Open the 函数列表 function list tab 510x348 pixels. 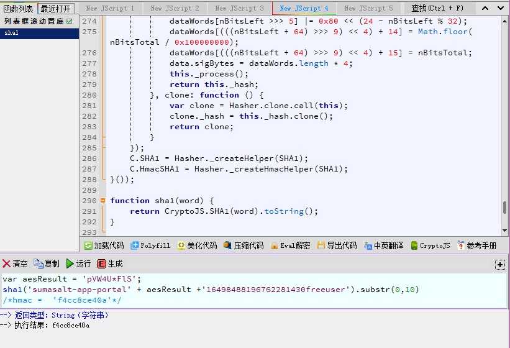[x=19, y=9]
